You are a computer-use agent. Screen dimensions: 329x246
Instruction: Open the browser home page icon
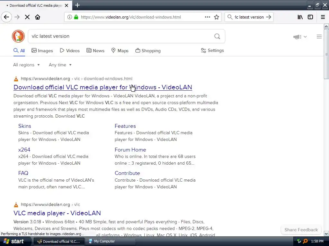(x=38, y=17)
